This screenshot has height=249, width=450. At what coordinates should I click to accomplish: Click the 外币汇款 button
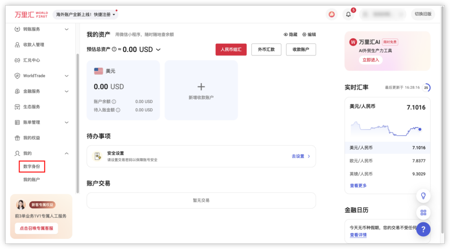click(266, 49)
